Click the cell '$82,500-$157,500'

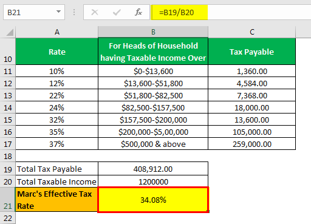pos(153,107)
